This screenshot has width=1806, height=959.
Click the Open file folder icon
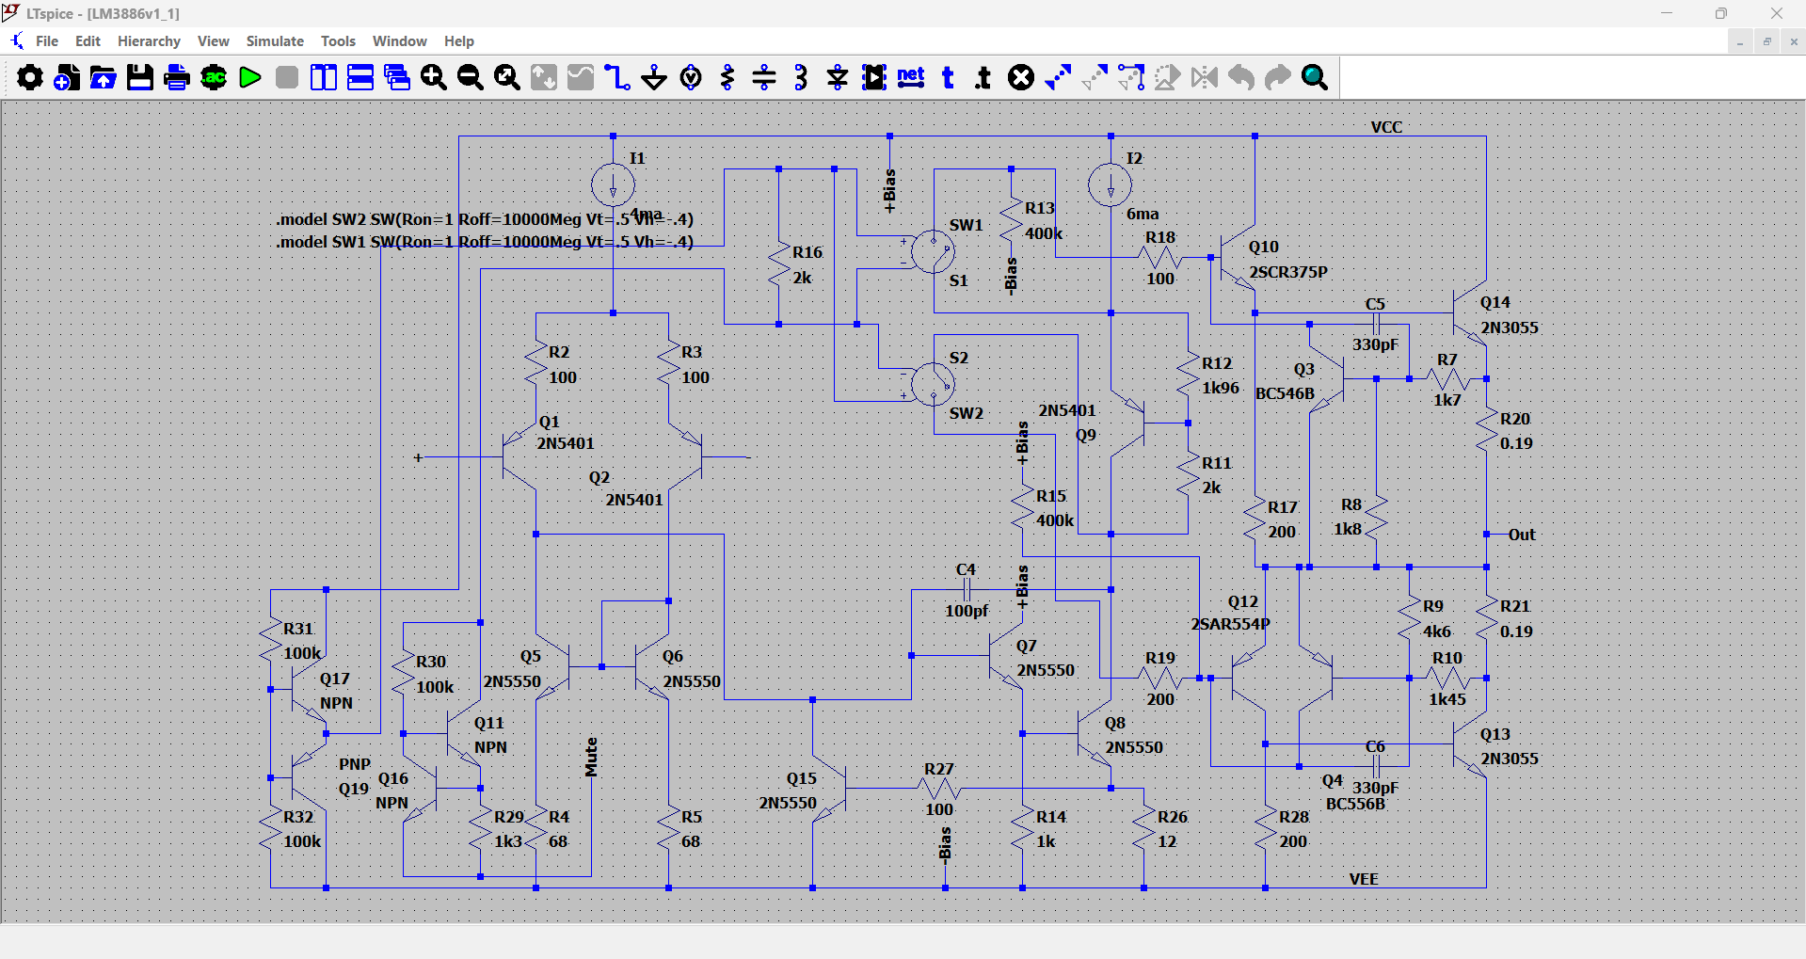tap(104, 77)
